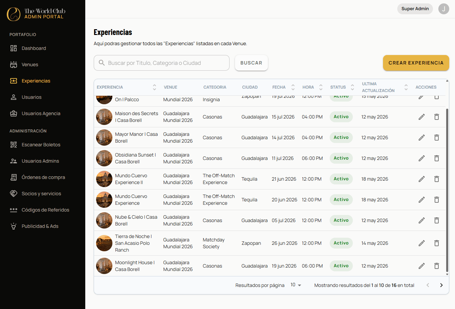Delete the Mundo Cuervo Experience II row

click(x=437, y=179)
